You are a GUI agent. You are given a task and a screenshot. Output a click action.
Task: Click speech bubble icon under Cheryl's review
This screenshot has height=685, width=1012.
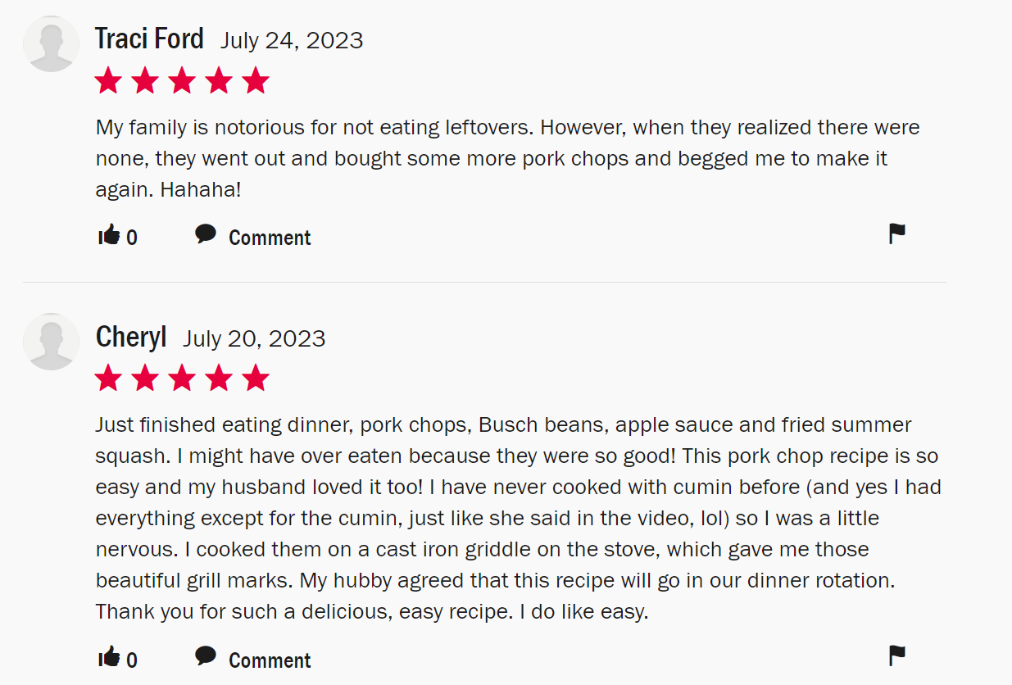(x=206, y=656)
